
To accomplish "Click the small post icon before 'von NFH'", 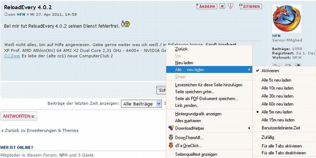I will [6, 14].
